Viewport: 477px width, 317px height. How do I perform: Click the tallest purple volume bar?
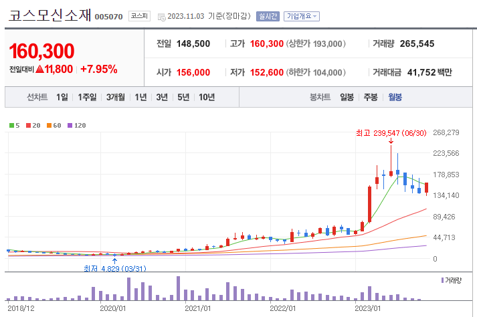(178, 288)
